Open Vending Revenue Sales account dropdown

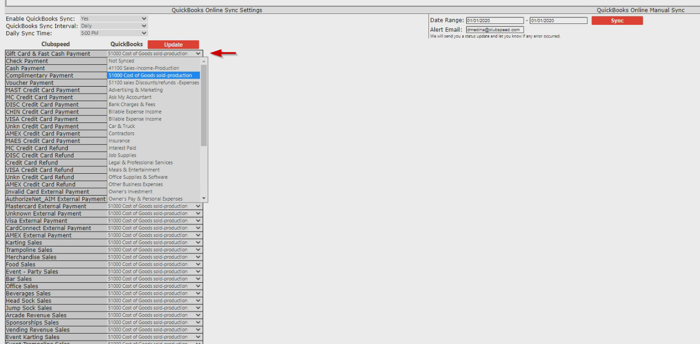pyautogui.click(x=155, y=330)
